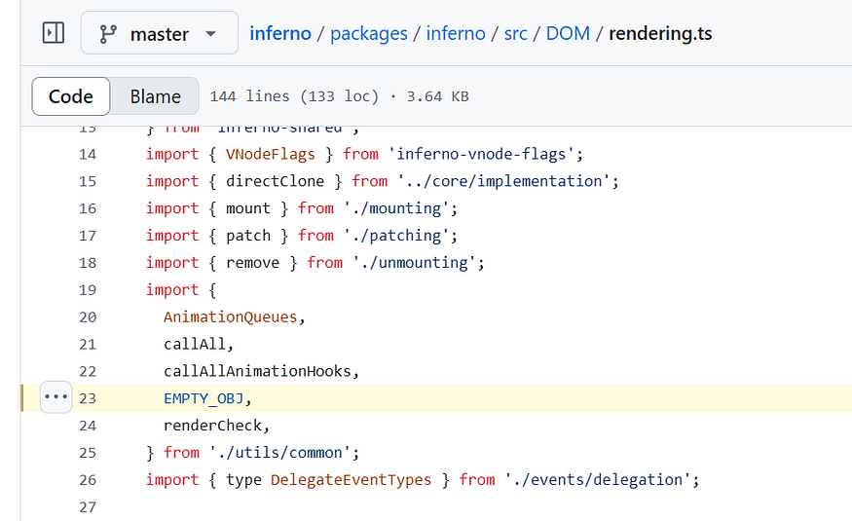This screenshot has height=521, width=852.
Task: Switch to the Blame tab
Action: pos(155,96)
